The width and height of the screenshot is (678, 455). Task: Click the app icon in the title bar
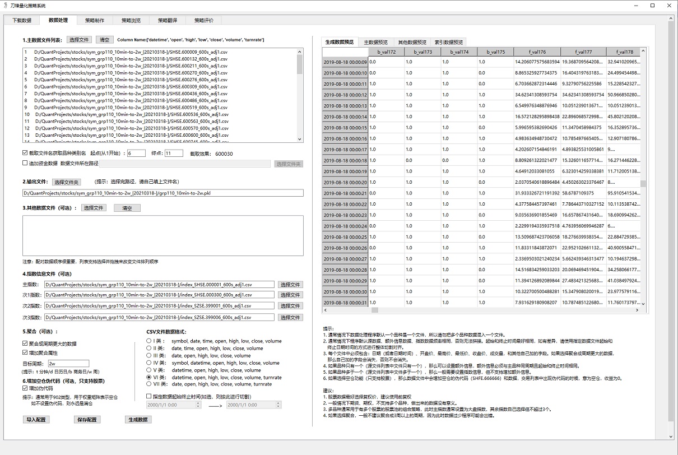pyautogui.click(x=6, y=5)
